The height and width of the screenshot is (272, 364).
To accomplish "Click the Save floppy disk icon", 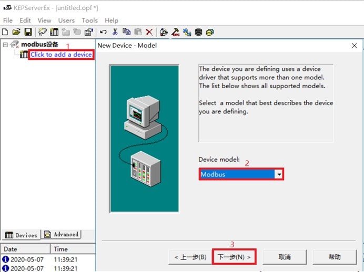I will [x=28, y=32].
